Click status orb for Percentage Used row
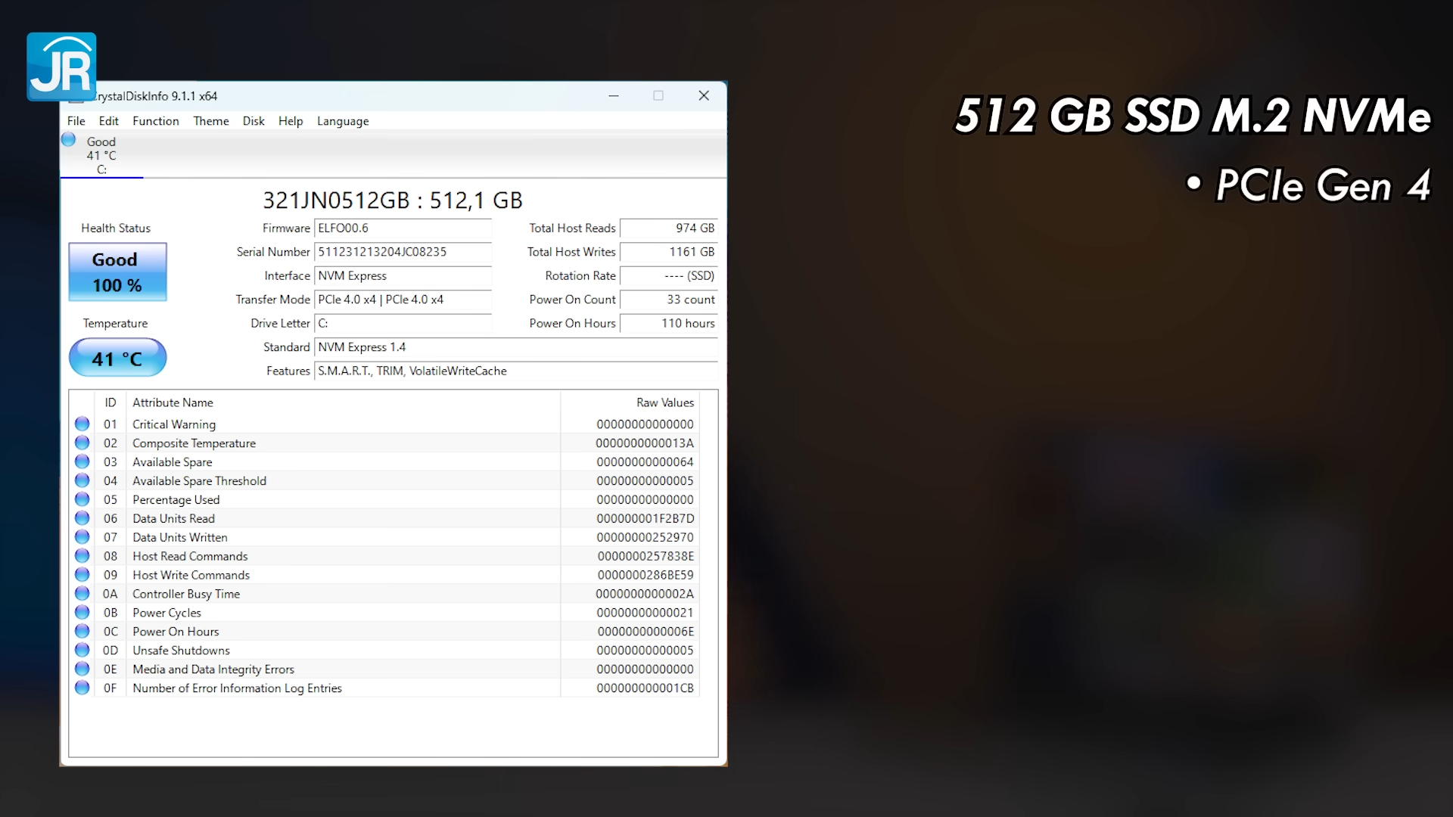 pyautogui.click(x=82, y=499)
